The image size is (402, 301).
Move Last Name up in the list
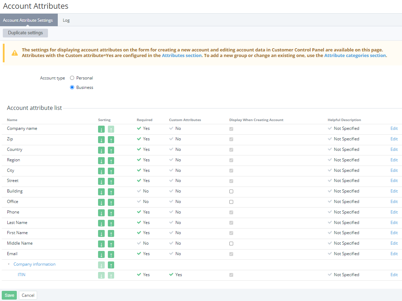(110, 223)
